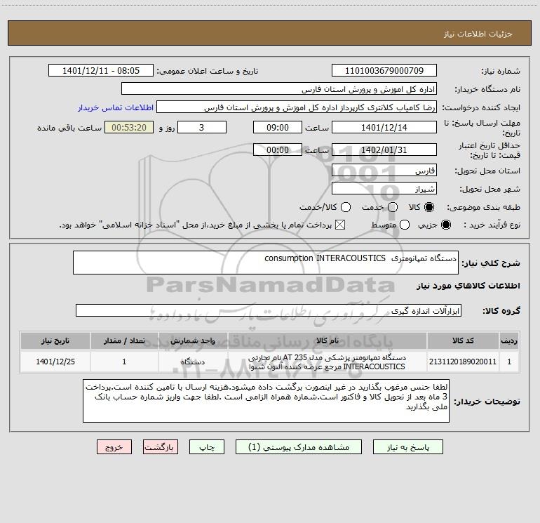
Task: Click the goods group field ابزارآلات اندازه گیری
Action: coord(269,310)
